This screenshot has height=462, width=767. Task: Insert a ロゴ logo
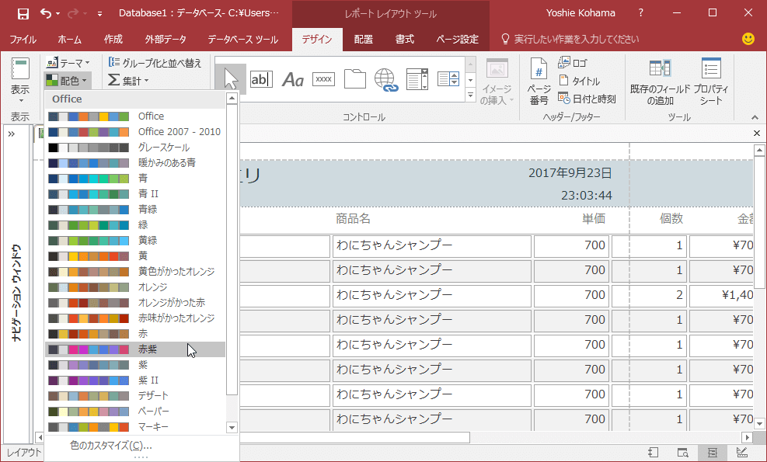(572, 63)
